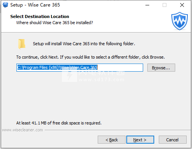
Task: Click the www.sd173.com watermark text
Action: click(101, 80)
